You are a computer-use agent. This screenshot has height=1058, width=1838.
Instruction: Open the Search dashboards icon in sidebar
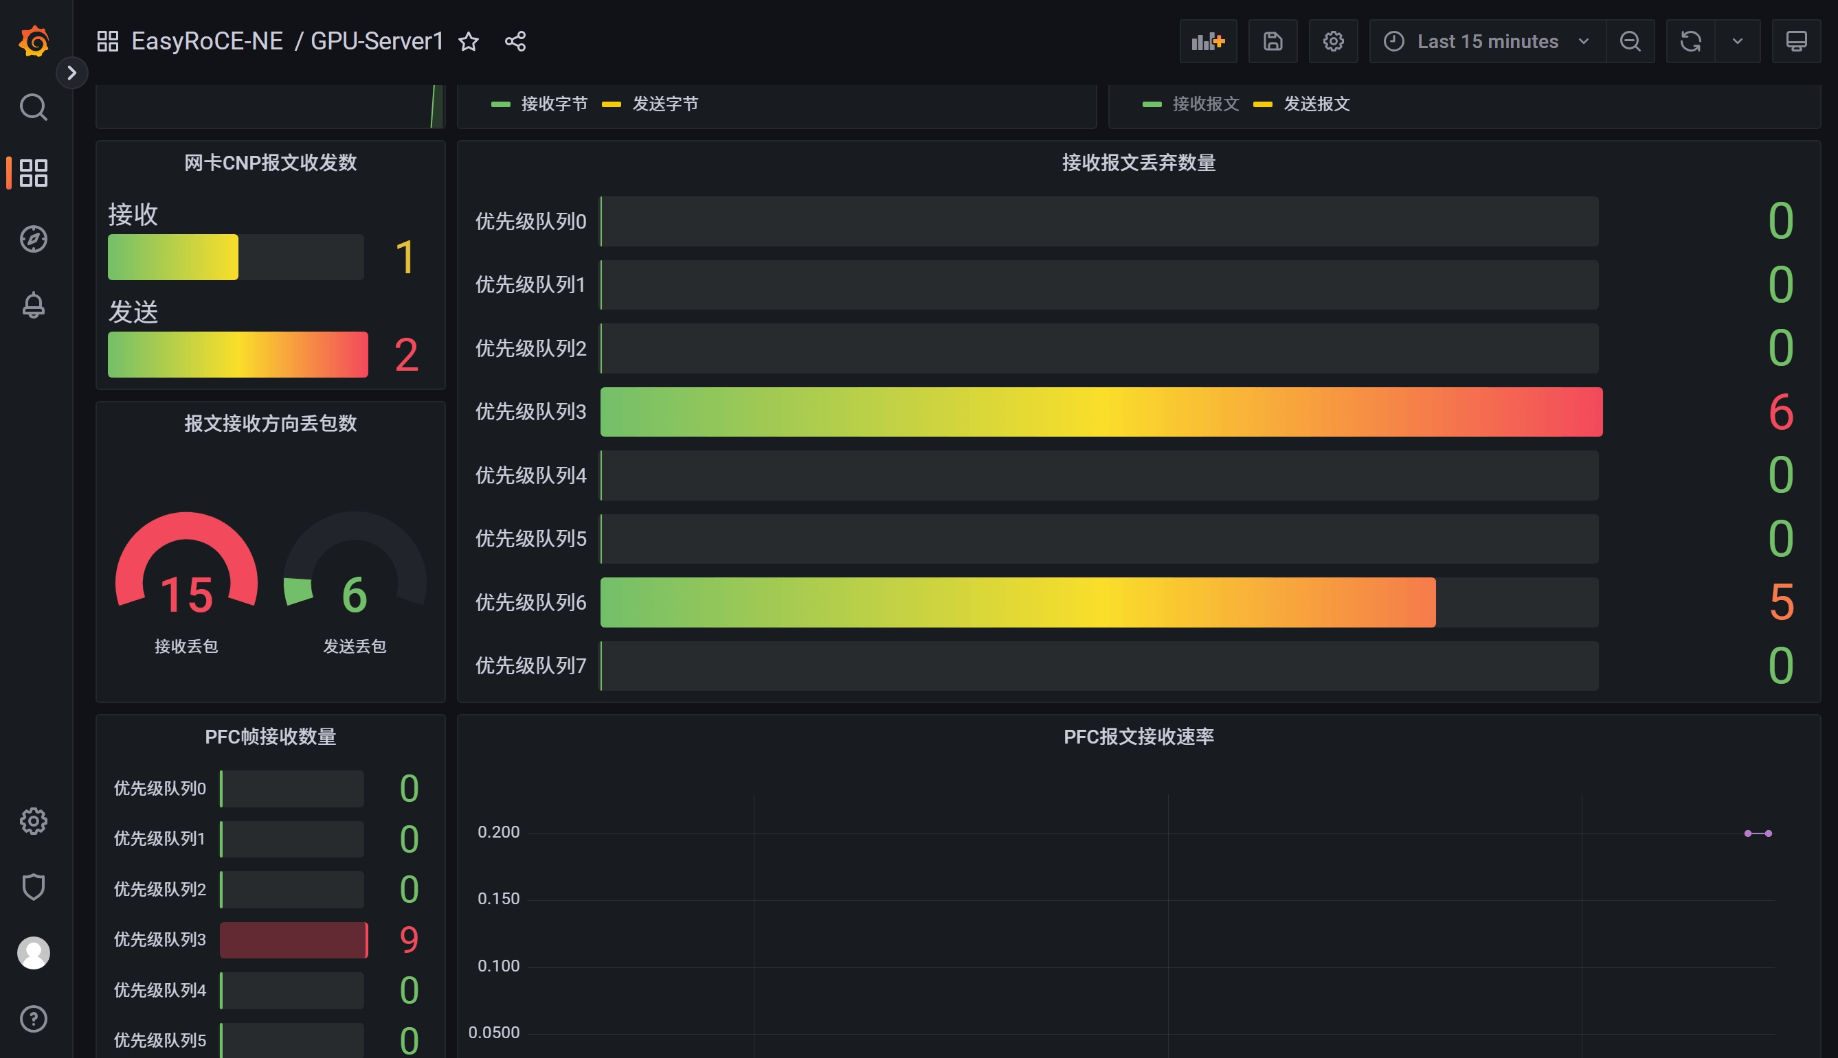point(34,107)
